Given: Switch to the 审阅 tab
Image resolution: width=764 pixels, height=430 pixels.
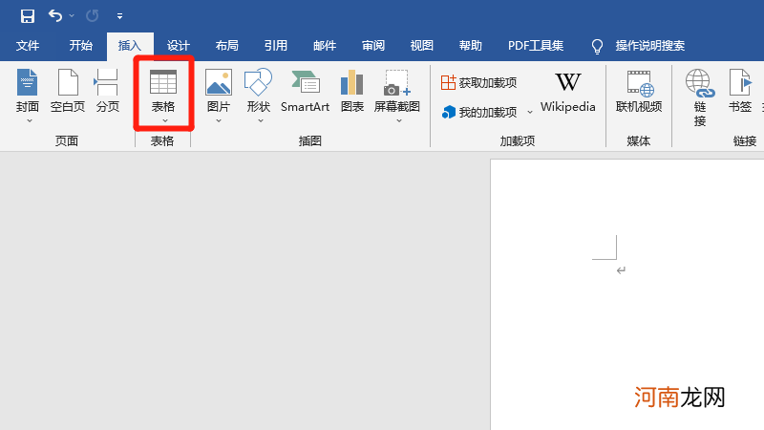Looking at the screenshot, I should coord(373,46).
